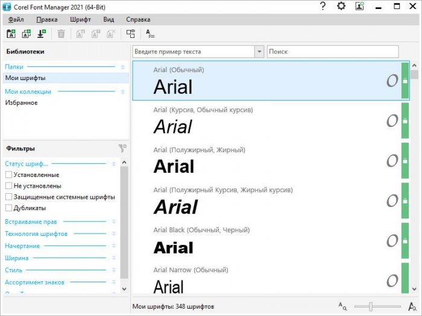Screen dimensions: 422x316
Task: Expand the Ширина filter
Action: (113, 258)
